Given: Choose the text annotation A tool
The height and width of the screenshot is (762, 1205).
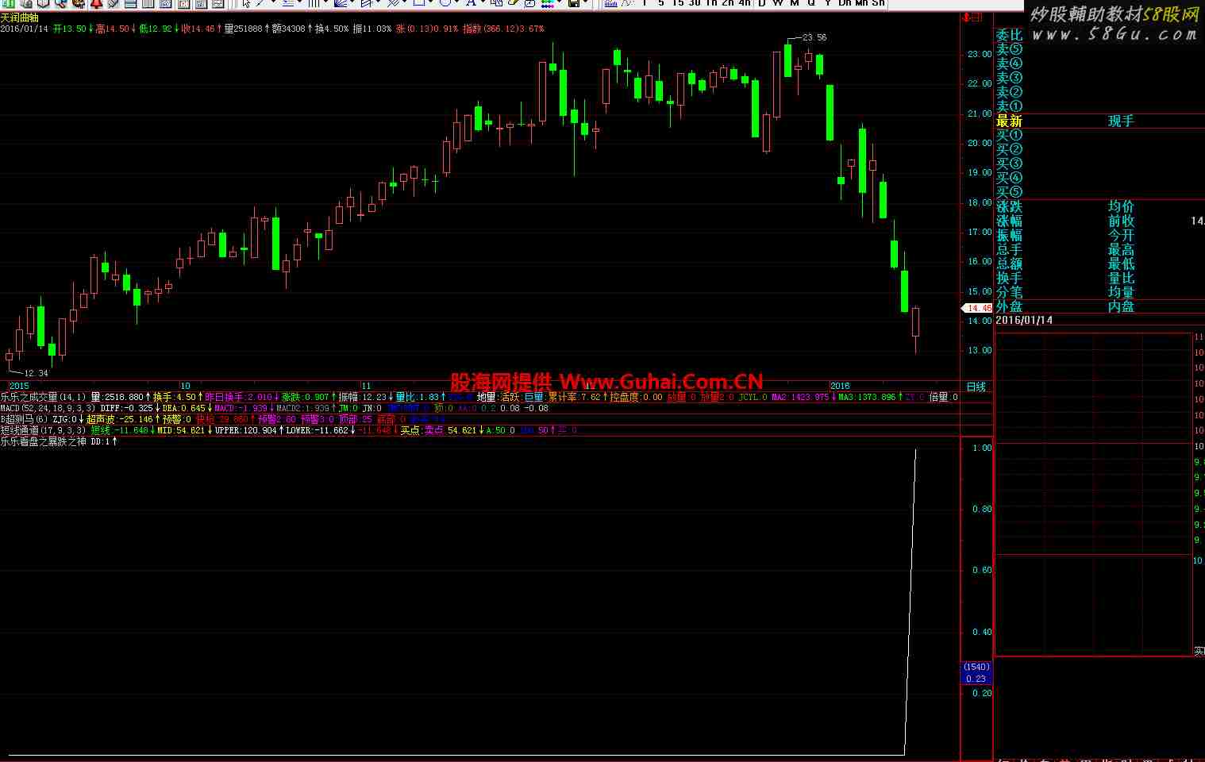Looking at the screenshot, I should [470, 3].
